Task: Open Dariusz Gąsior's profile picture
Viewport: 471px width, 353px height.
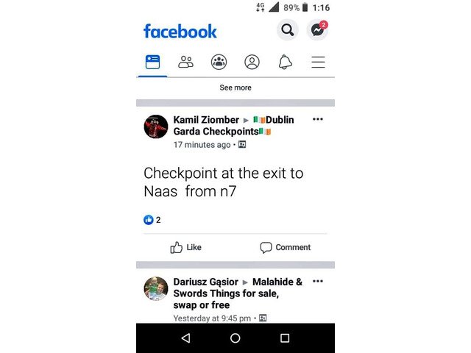Action: [x=155, y=288]
